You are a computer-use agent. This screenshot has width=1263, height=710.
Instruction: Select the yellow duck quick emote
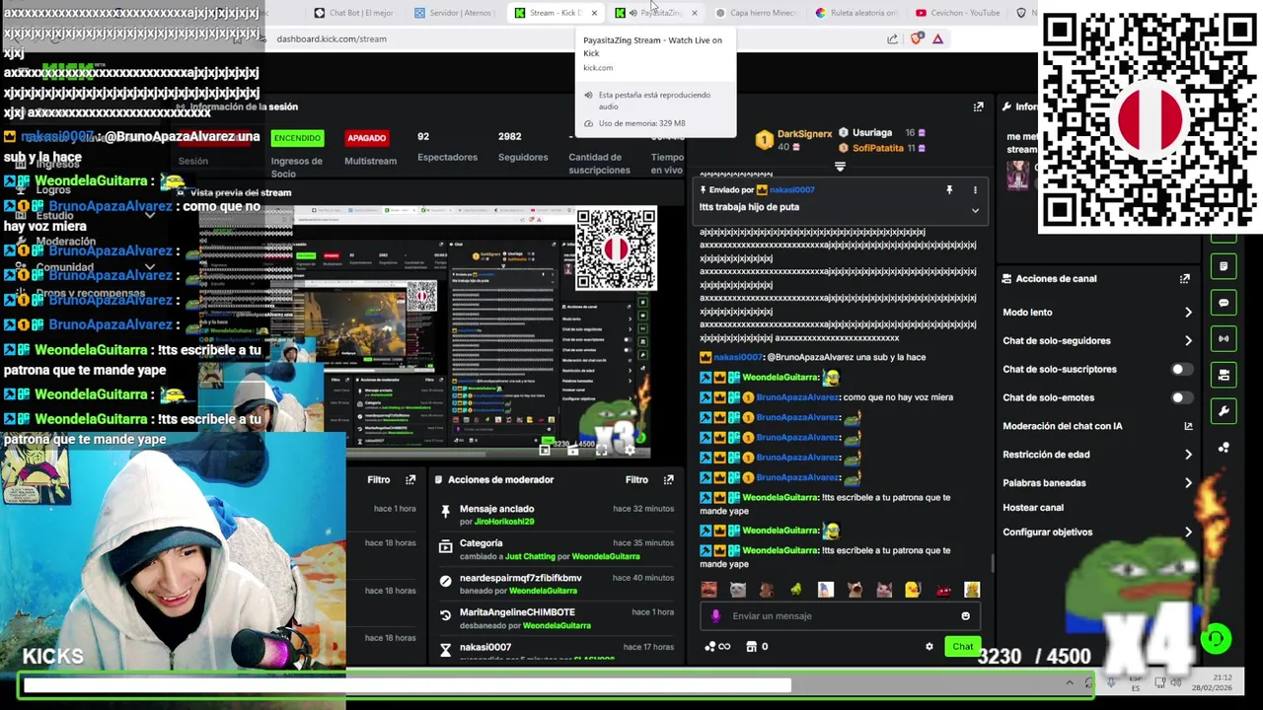click(x=913, y=590)
